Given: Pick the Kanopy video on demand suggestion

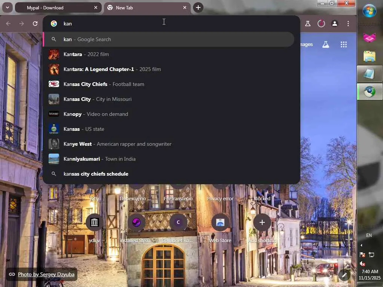Looking at the screenshot, I should [169, 114].
